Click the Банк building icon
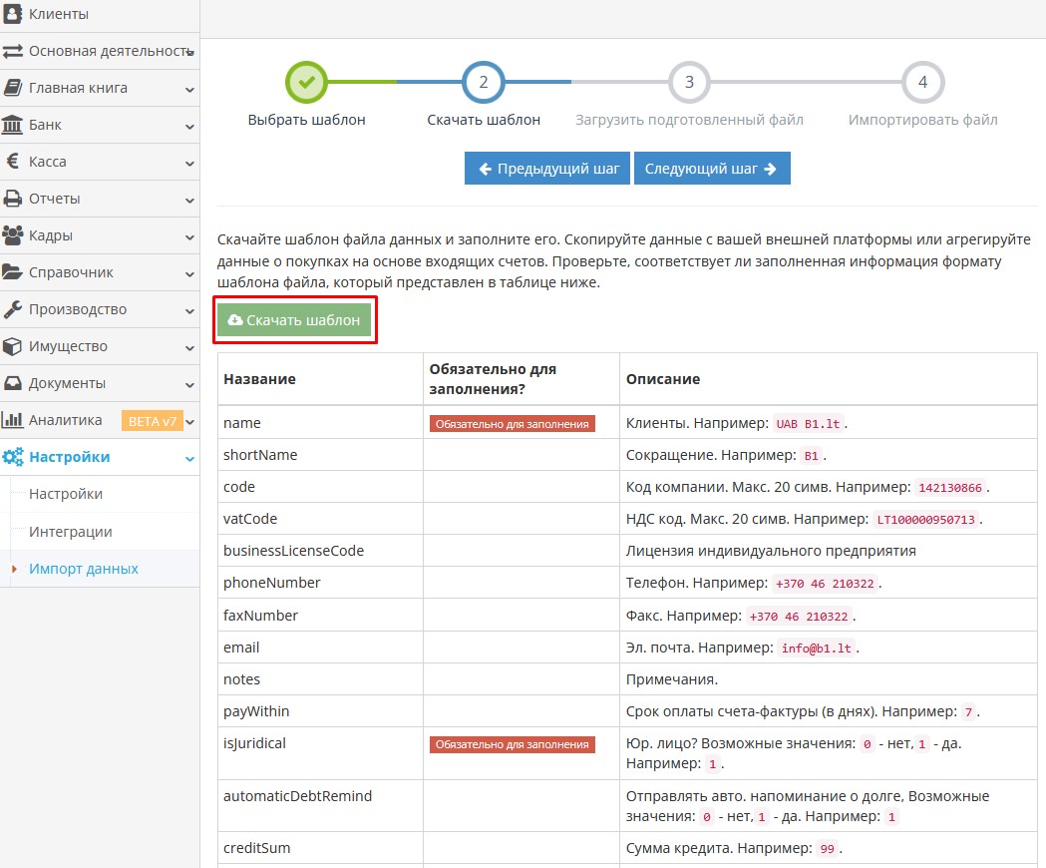 (13, 125)
